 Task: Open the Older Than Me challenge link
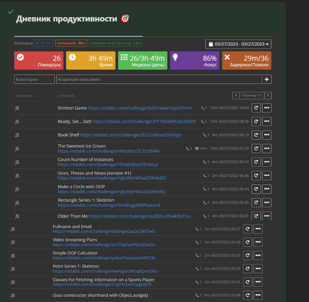coord(139,216)
